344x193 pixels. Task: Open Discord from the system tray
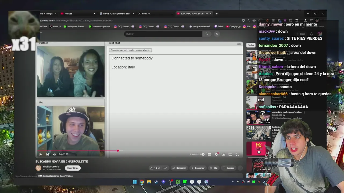click(249, 182)
